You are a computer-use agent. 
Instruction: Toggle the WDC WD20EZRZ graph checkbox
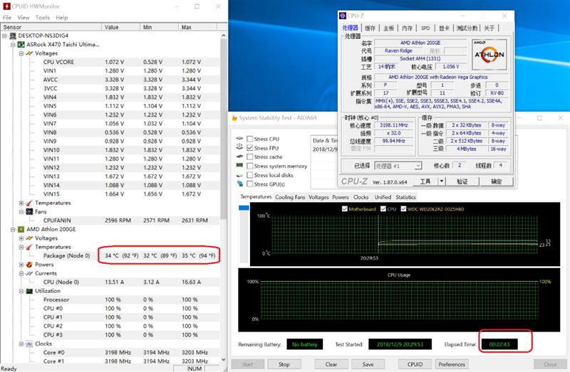point(403,208)
